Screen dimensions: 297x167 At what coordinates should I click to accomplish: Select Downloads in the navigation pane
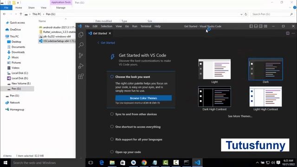pyautogui.click(x=18, y=52)
